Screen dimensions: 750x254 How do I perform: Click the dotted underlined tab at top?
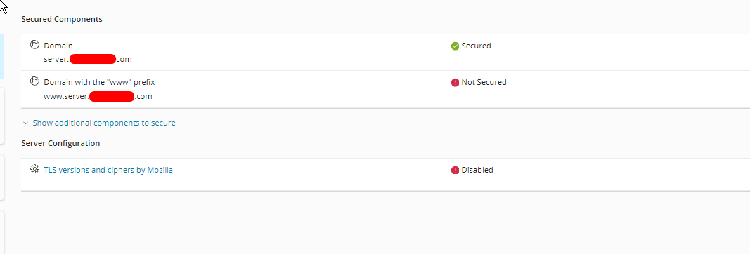[241, 1]
